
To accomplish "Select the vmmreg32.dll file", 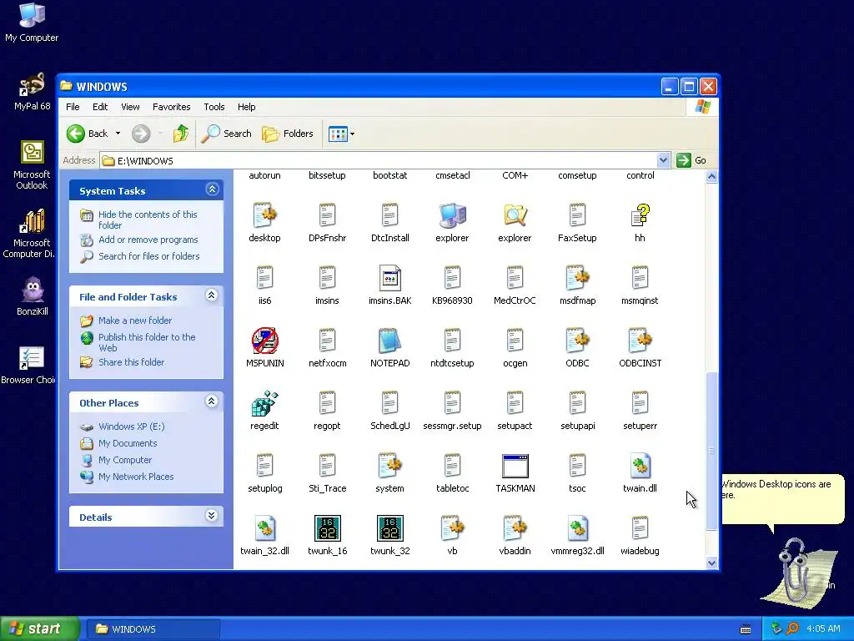I will (577, 528).
